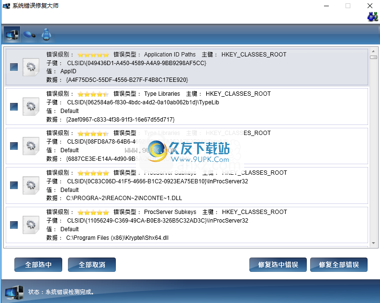380x303 pixels.
Task: Click gear file icon for CLSID{062584a6 entry
Action: (31, 107)
